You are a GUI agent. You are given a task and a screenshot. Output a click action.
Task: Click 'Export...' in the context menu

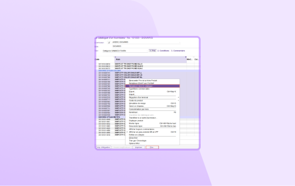(132, 92)
